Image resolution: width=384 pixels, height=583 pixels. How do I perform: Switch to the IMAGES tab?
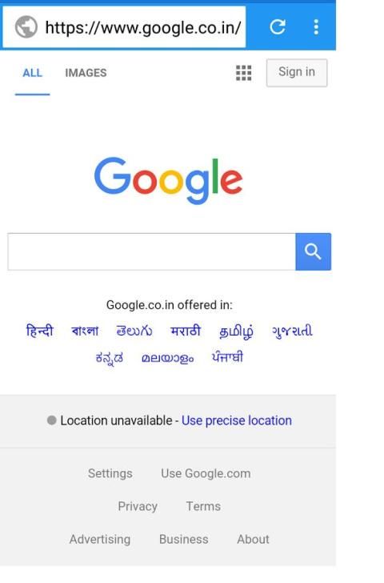tap(86, 73)
